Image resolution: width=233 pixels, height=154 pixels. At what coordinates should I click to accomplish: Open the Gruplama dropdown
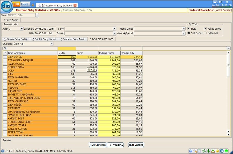coord(52,44)
